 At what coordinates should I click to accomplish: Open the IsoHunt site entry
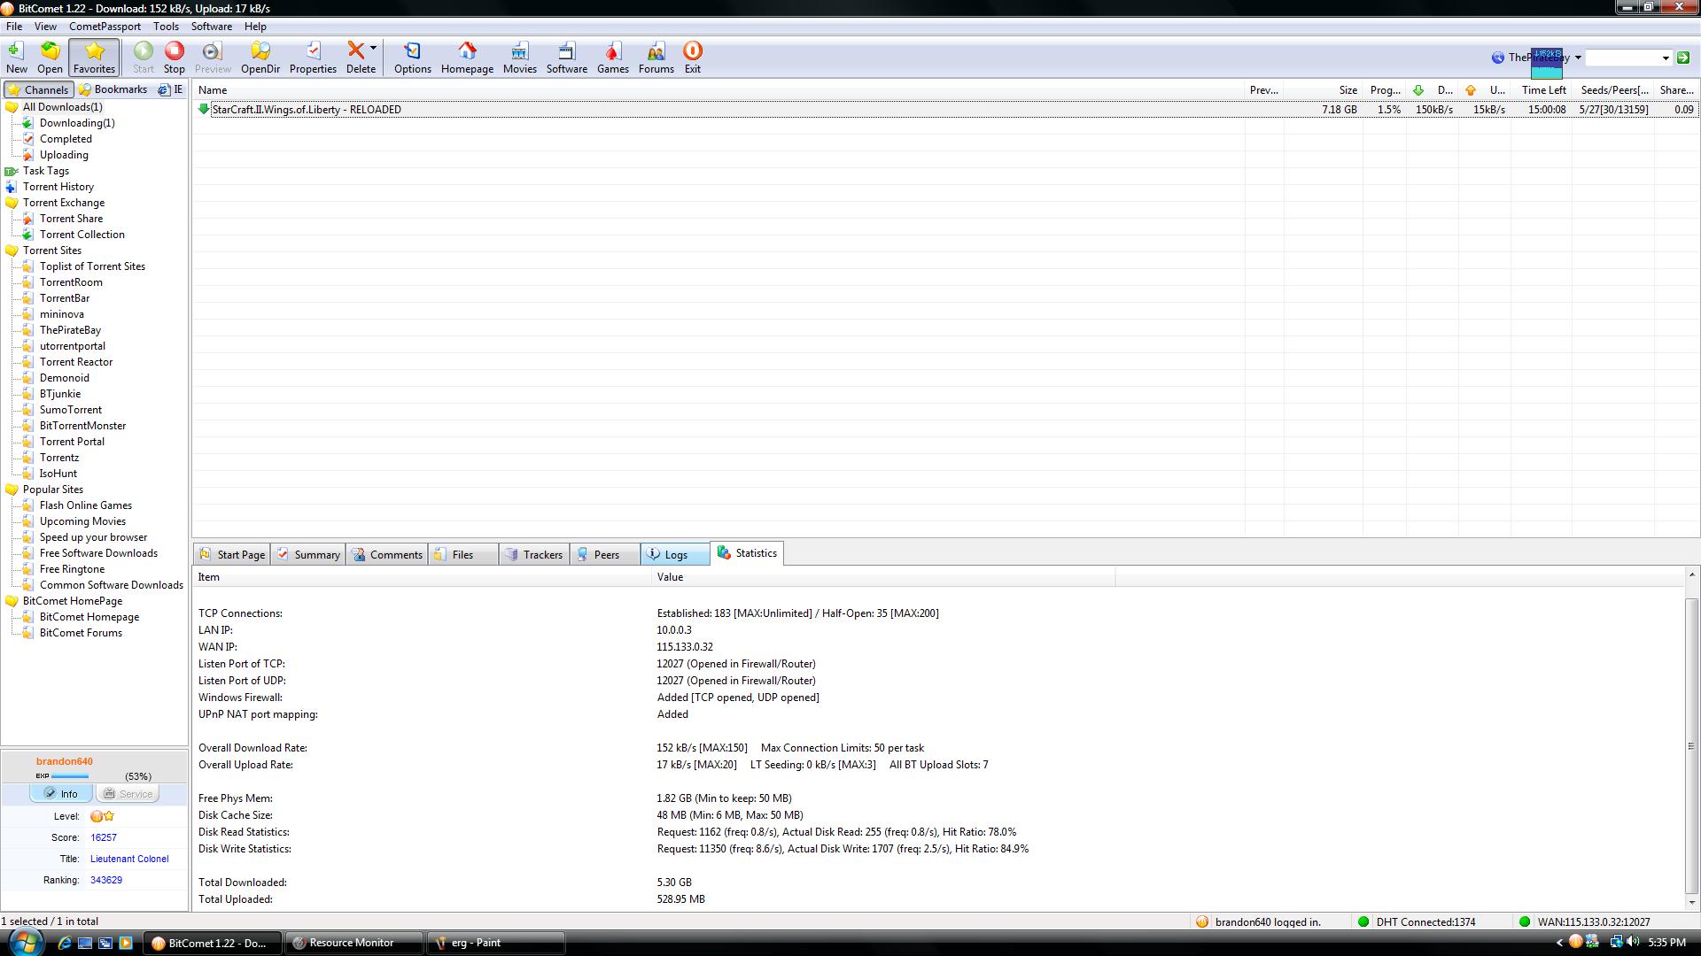point(58,474)
